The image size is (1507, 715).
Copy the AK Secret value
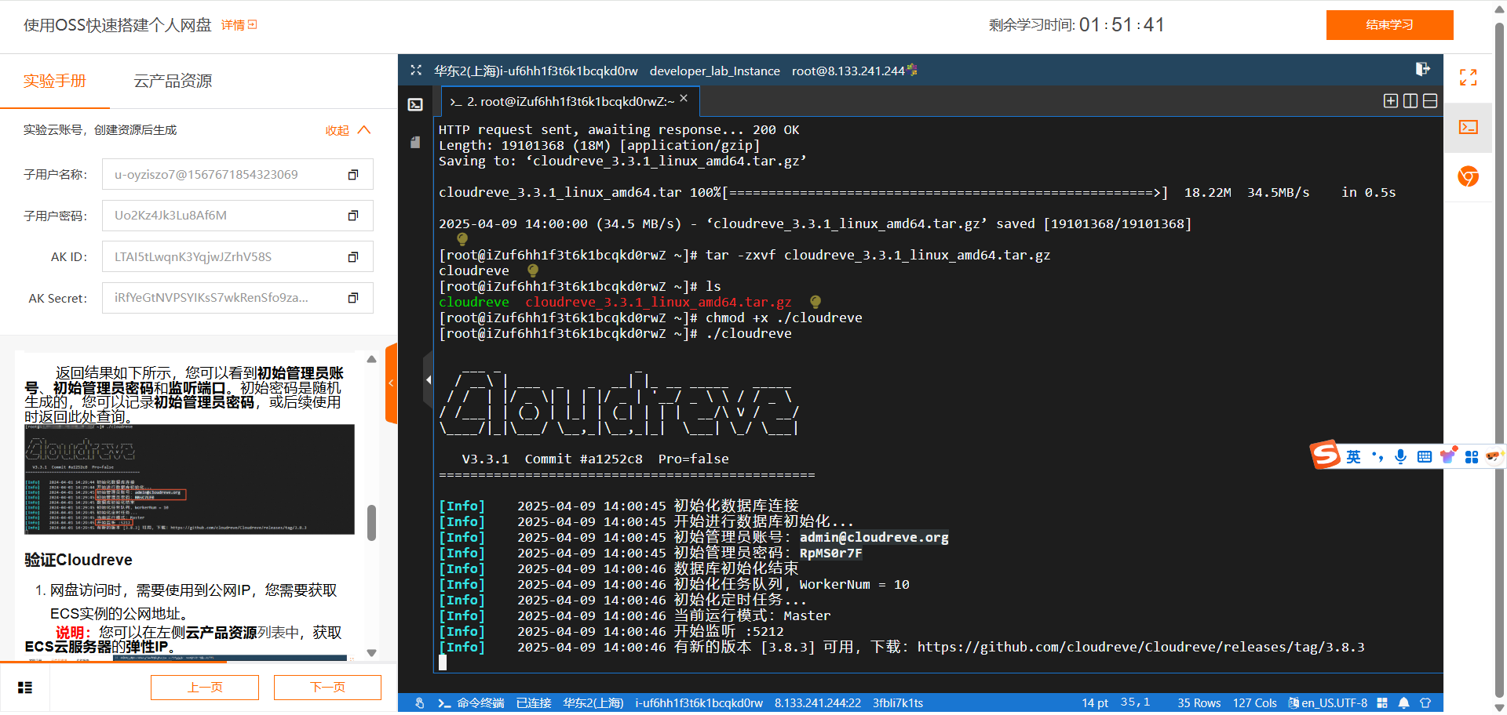353,298
